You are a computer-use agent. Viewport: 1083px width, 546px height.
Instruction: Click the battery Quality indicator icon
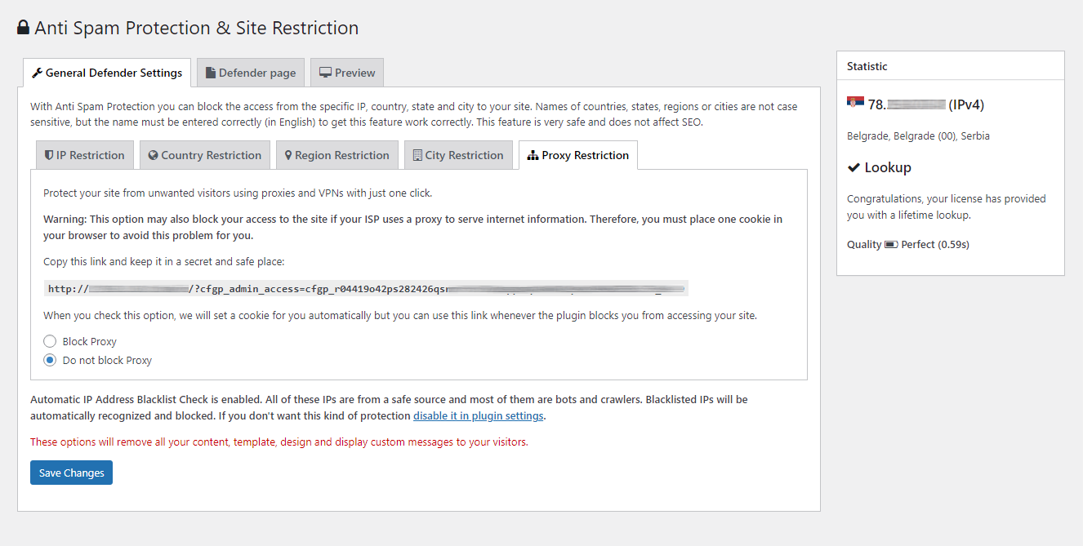[x=891, y=244]
